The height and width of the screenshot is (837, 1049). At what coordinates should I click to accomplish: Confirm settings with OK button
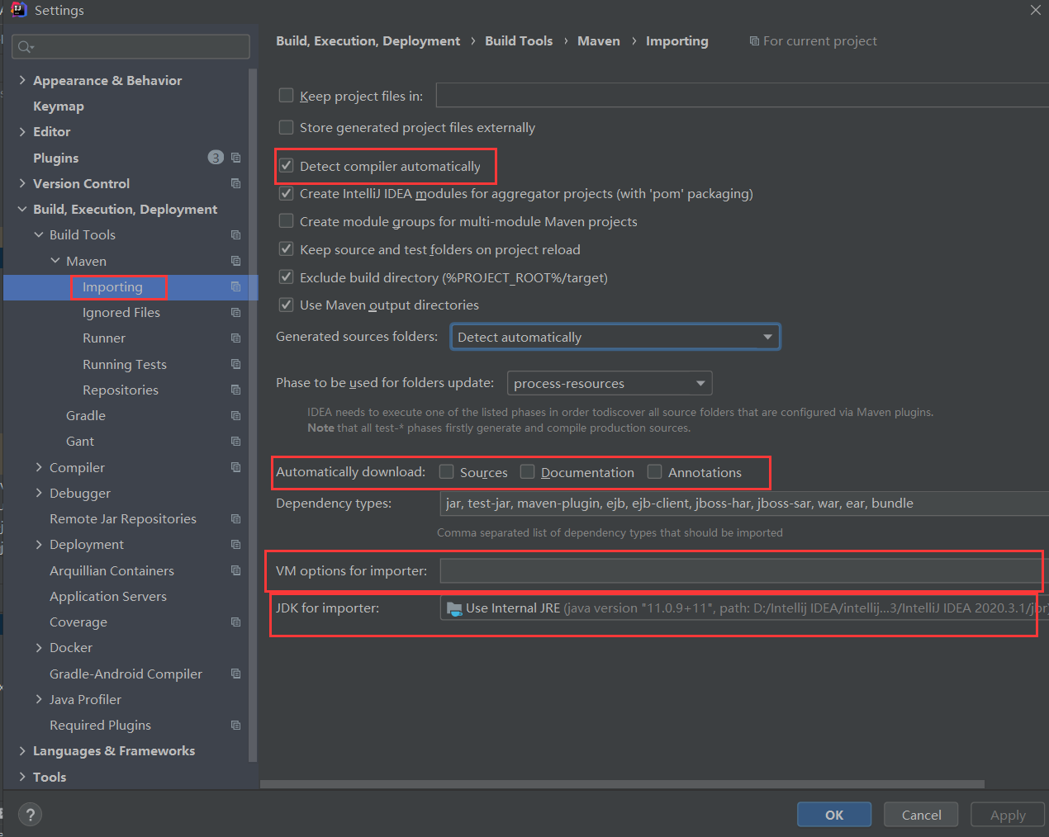point(834,815)
